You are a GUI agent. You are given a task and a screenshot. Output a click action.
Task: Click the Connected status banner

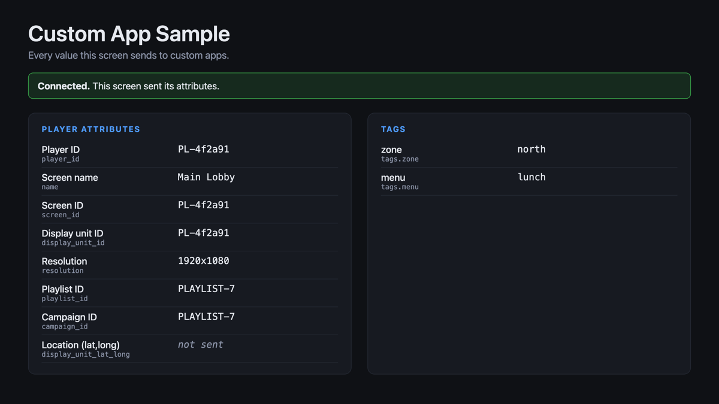coord(359,86)
